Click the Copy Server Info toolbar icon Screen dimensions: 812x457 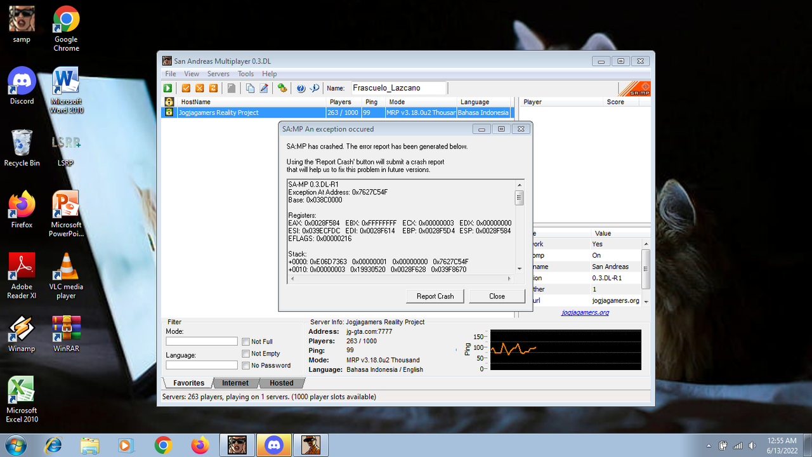pos(250,88)
